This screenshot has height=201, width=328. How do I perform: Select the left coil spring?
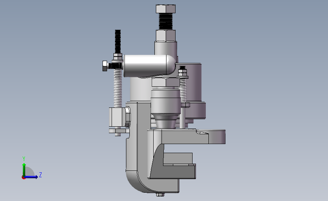118,88
